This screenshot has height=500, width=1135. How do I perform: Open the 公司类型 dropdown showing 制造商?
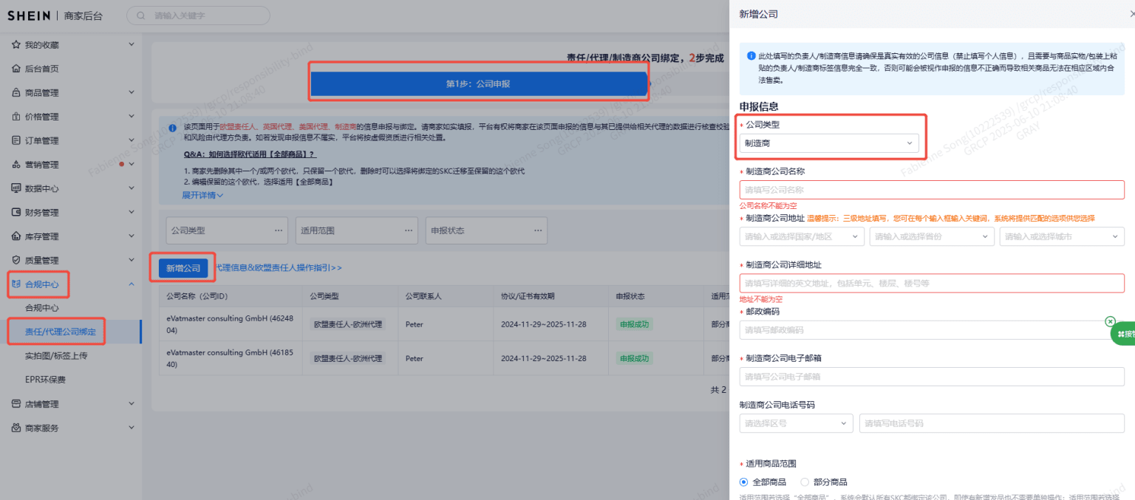829,144
